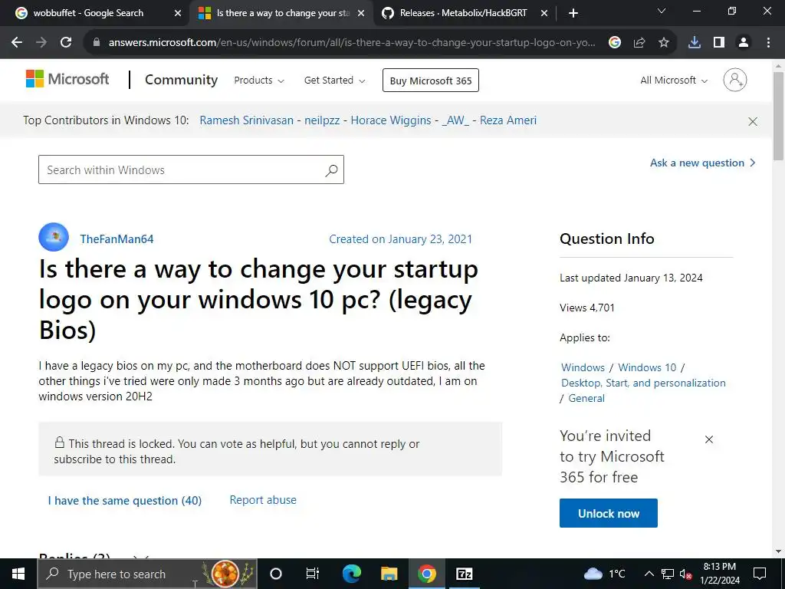Dismiss the Top Contributors banner
Screen dimensions: 785x589
point(753,121)
